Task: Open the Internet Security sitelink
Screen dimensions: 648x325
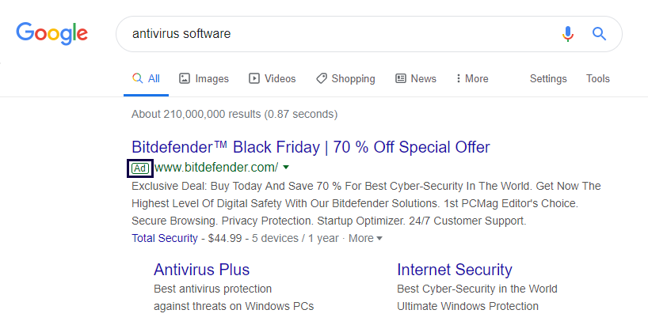Action: (x=455, y=270)
